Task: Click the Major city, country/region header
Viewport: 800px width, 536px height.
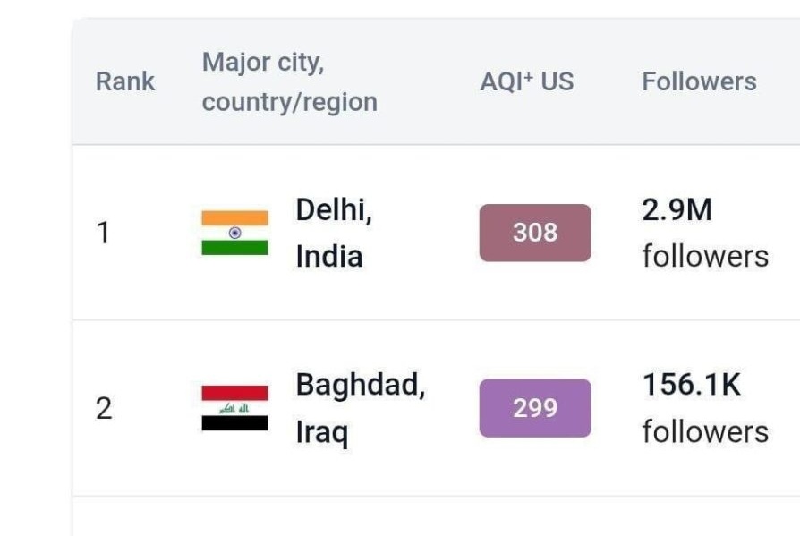Action: (x=289, y=82)
